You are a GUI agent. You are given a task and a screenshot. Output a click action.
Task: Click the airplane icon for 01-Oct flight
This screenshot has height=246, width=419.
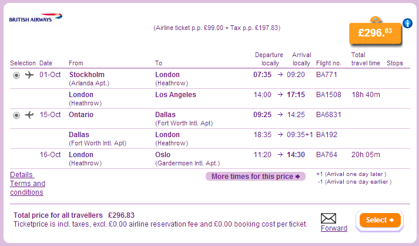coord(30,75)
